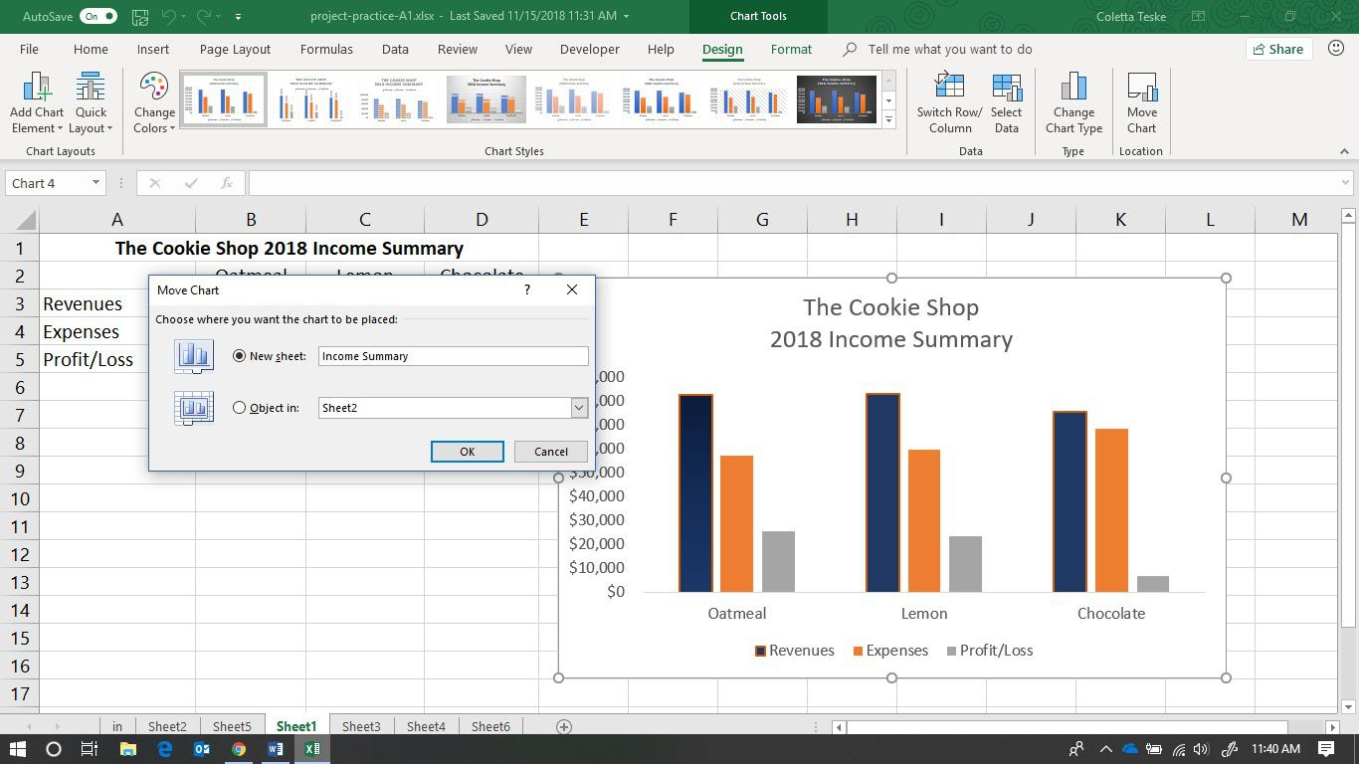Open Quick Access Toolbar customize dropdown

238,17
